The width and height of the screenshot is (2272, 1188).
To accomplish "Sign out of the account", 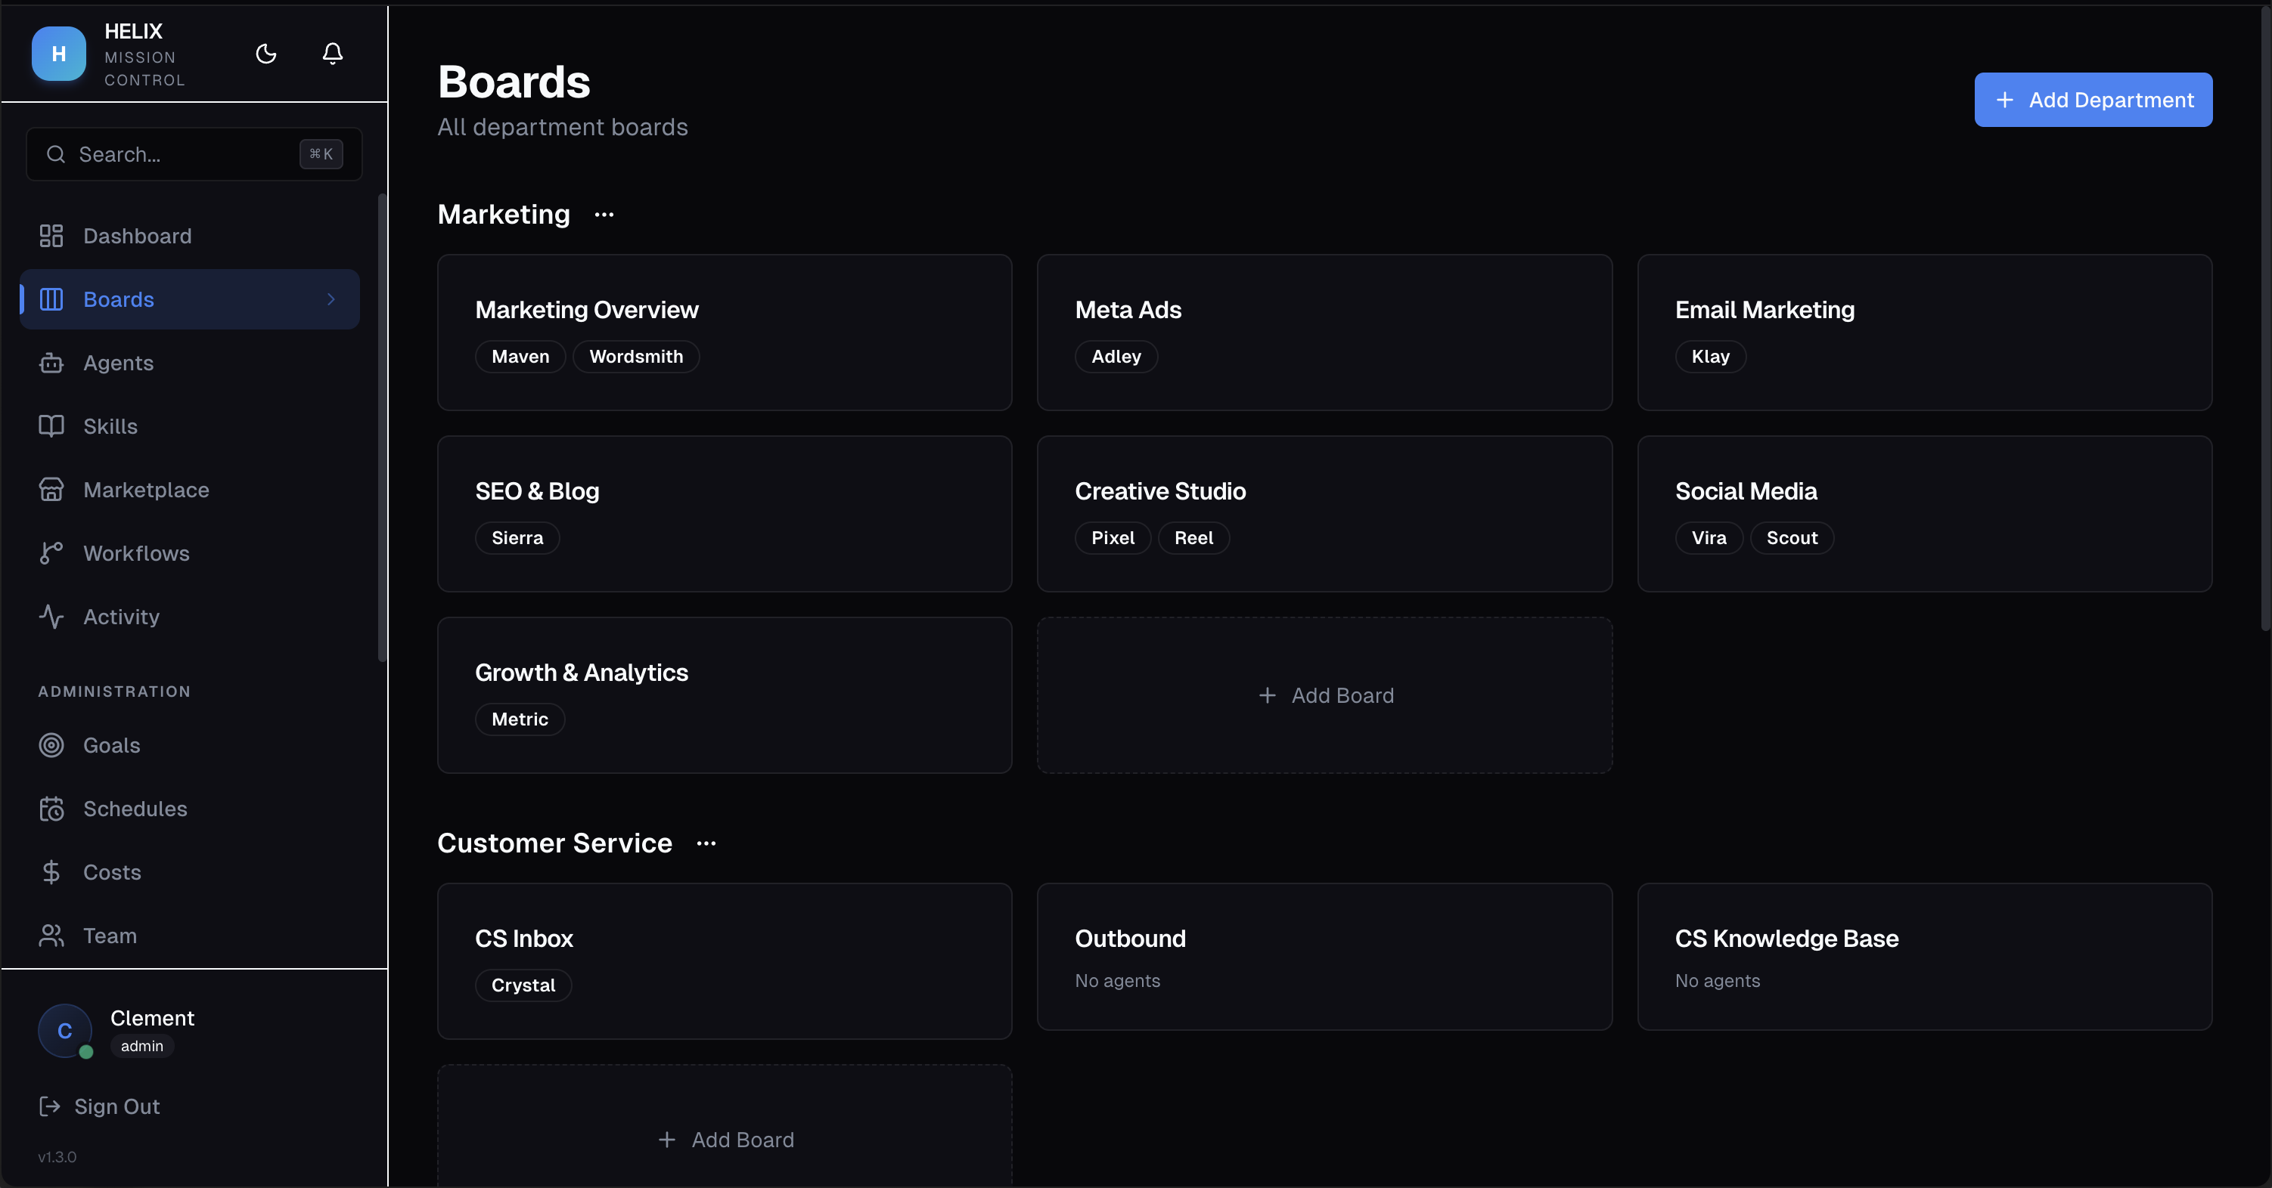I will [x=116, y=1107].
